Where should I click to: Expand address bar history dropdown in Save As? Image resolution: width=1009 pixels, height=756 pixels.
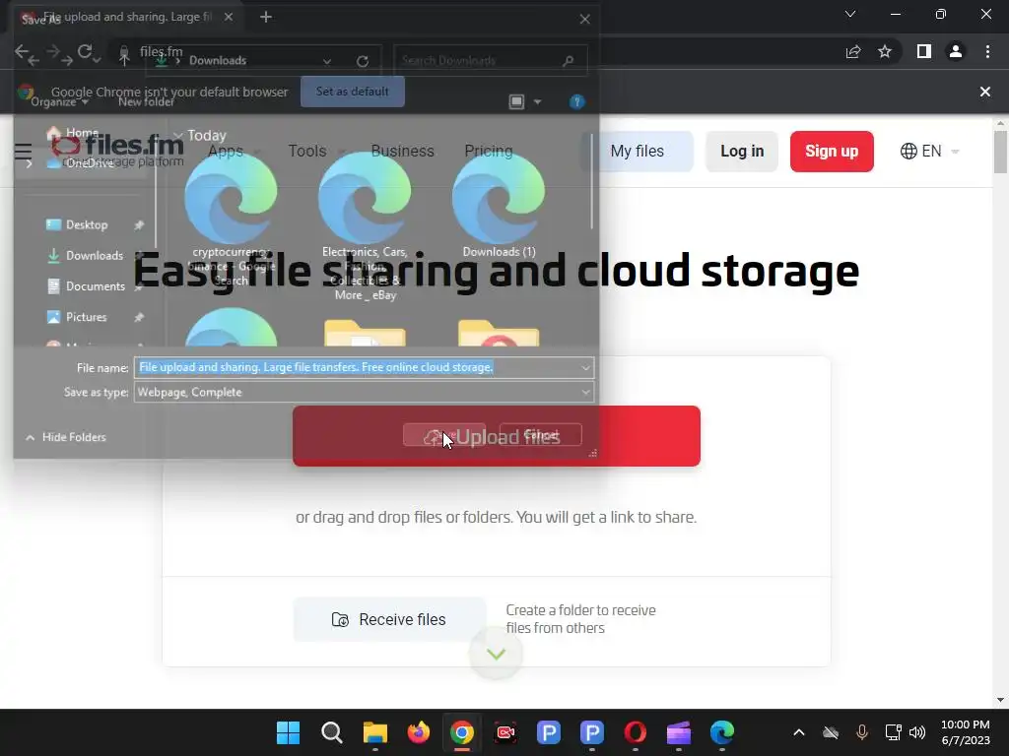point(327,61)
